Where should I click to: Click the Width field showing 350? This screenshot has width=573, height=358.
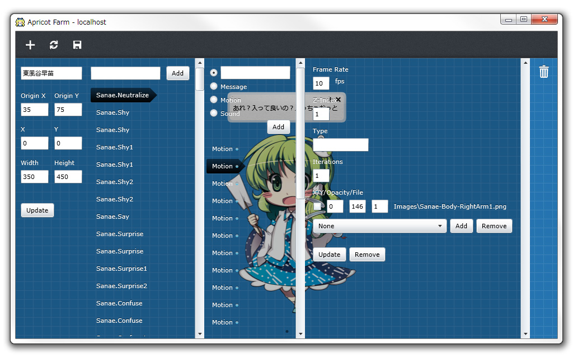(x=34, y=177)
